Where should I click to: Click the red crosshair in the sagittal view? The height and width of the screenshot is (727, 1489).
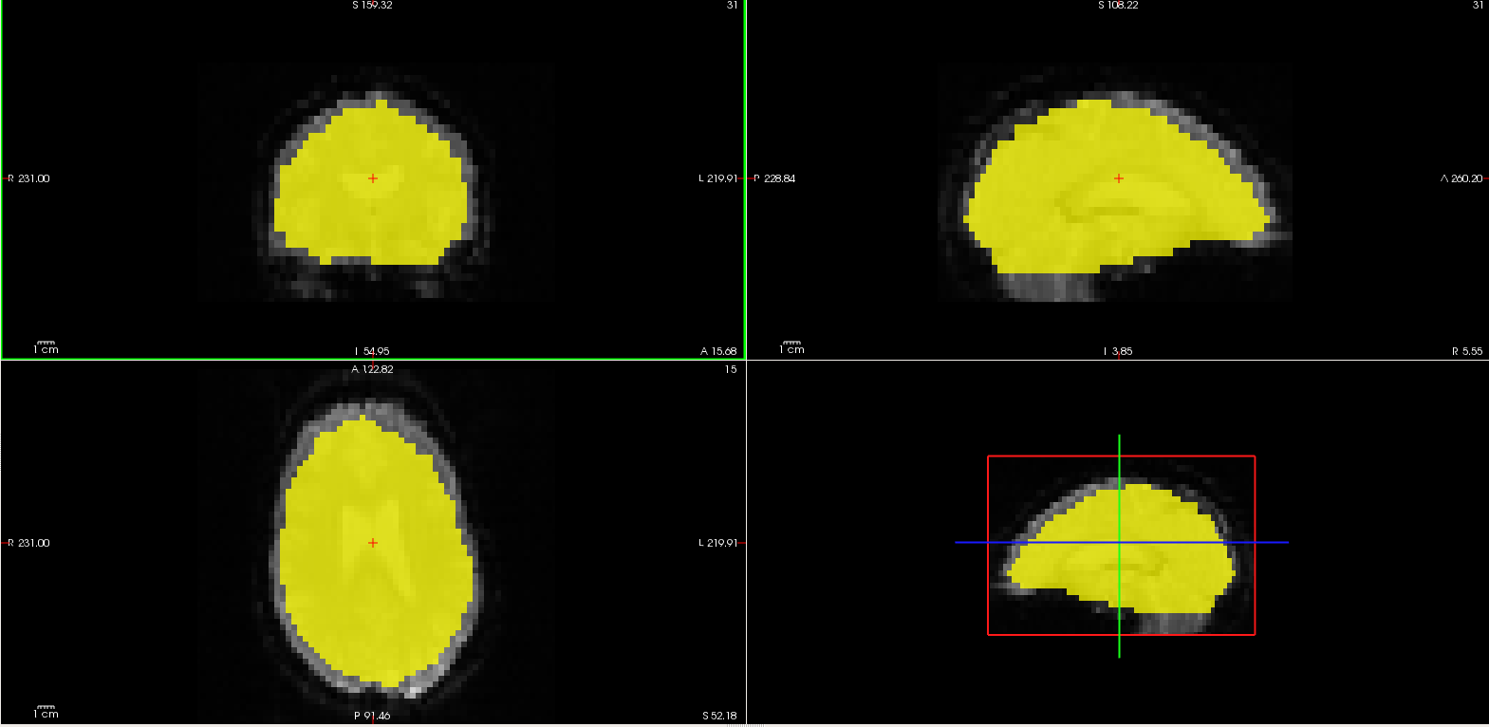coord(1119,178)
